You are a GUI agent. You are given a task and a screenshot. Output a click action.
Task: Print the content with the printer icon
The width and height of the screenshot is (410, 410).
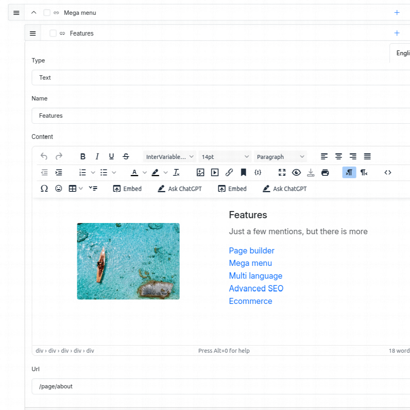pos(325,173)
